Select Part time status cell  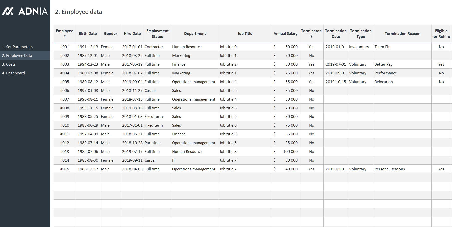[x=152, y=143]
